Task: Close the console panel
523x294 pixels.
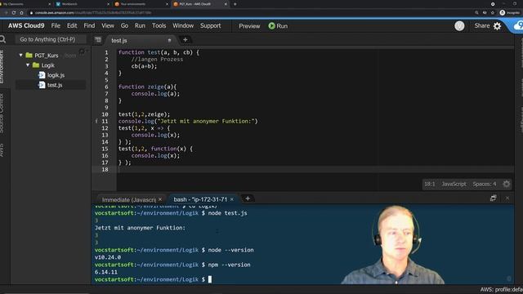Action: 507,198
